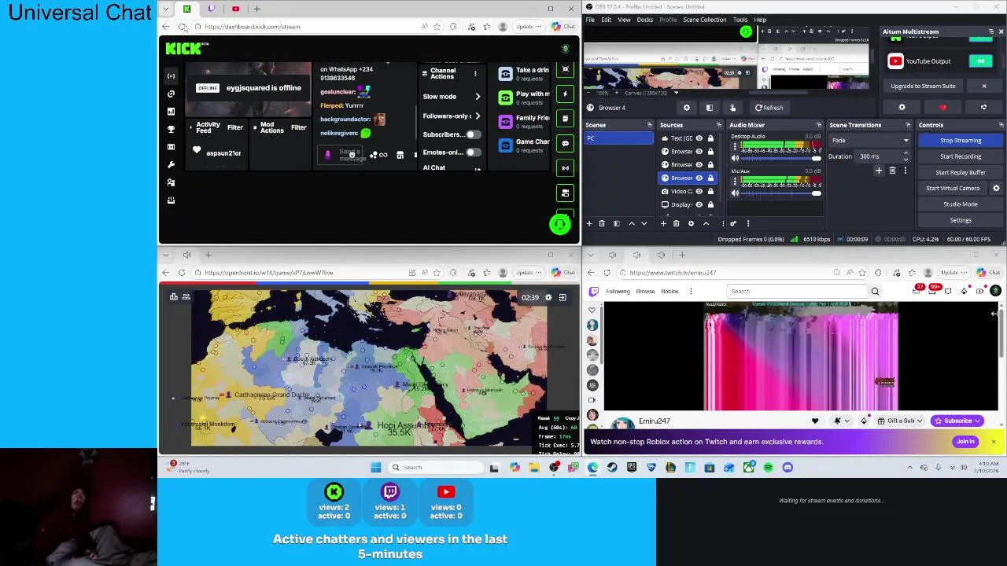Open OpenFront game settings gear icon
1007x566 pixels.
click(x=548, y=297)
